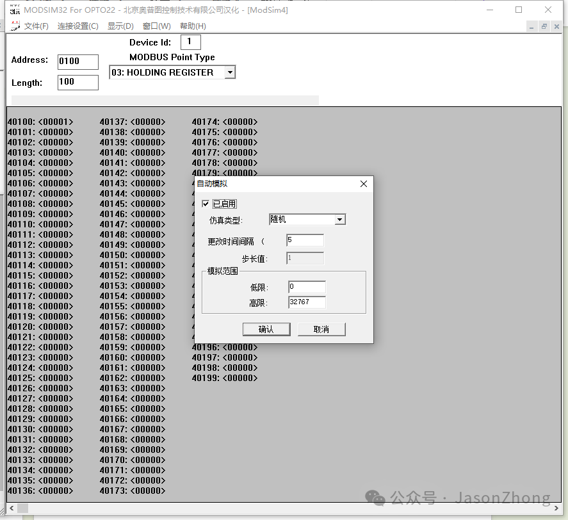Click the restore icon of the ModSim4 child window
This screenshot has width=568, height=520.
tap(546, 26)
